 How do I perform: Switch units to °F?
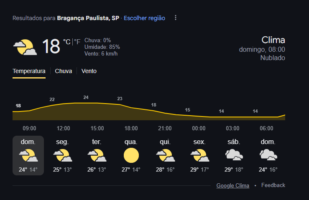(x=77, y=42)
